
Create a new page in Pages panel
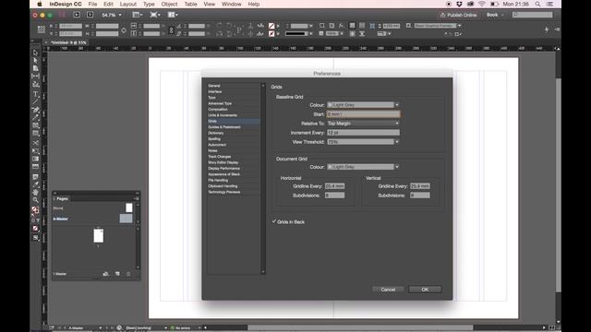[x=117, y=274]
